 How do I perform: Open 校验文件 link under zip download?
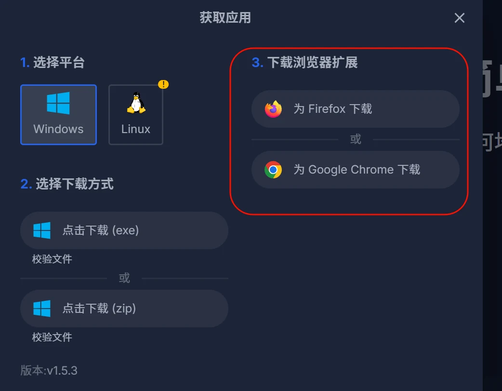[52, 337]
